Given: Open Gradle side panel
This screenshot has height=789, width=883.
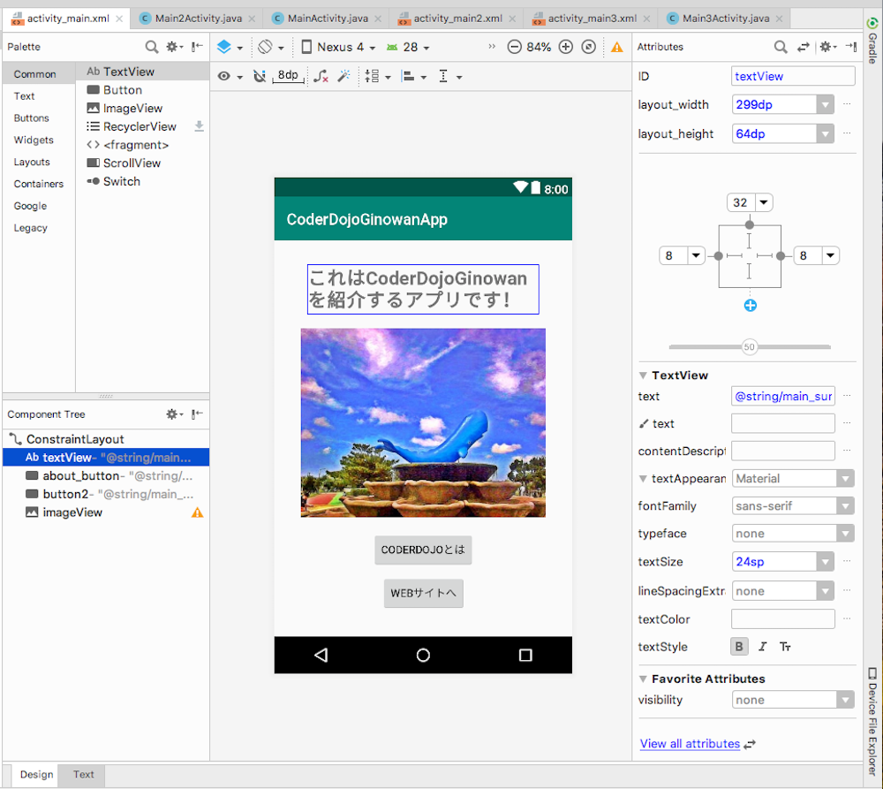Looking at the screenshot, I should point(872,41).
